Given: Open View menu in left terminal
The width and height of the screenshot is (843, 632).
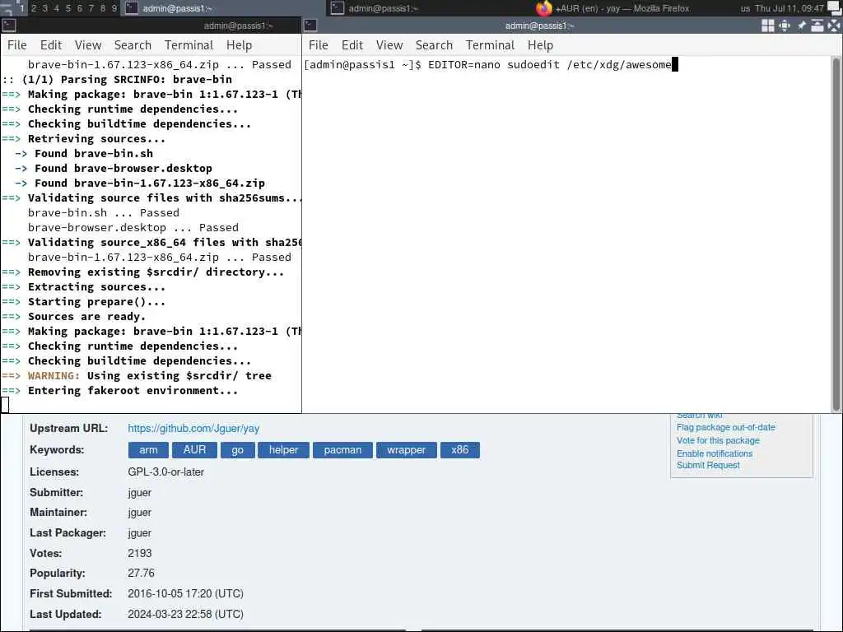Looking at the screenshot, I should (88, 45).
